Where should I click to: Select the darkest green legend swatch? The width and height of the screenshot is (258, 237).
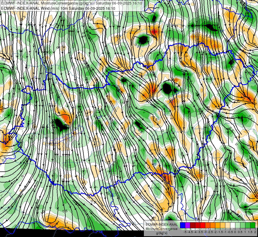click(252, 225)
